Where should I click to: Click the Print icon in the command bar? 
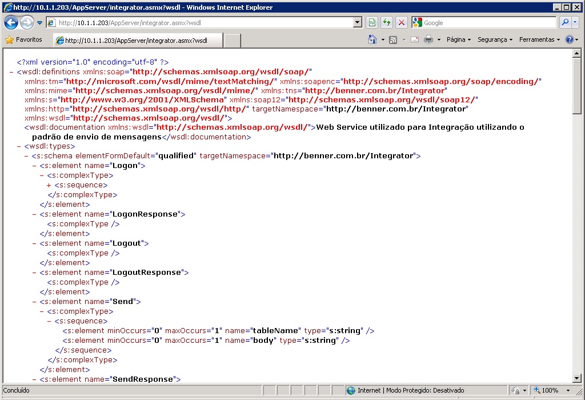(x=428, y=39)
